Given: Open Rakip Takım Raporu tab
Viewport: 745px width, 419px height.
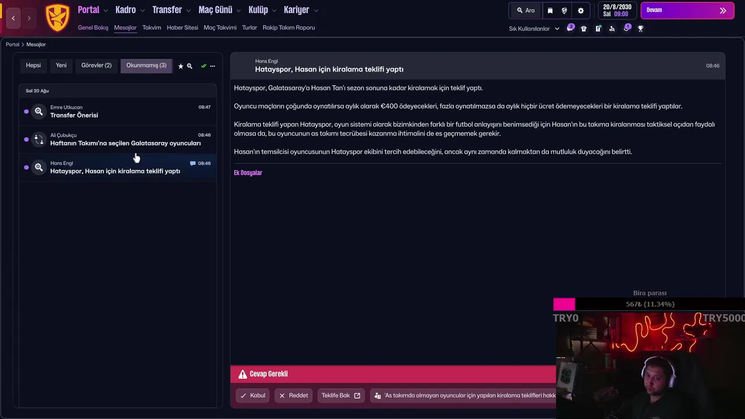Looking at the screenshot, I should pyautogui.click(x=289, y=27).
